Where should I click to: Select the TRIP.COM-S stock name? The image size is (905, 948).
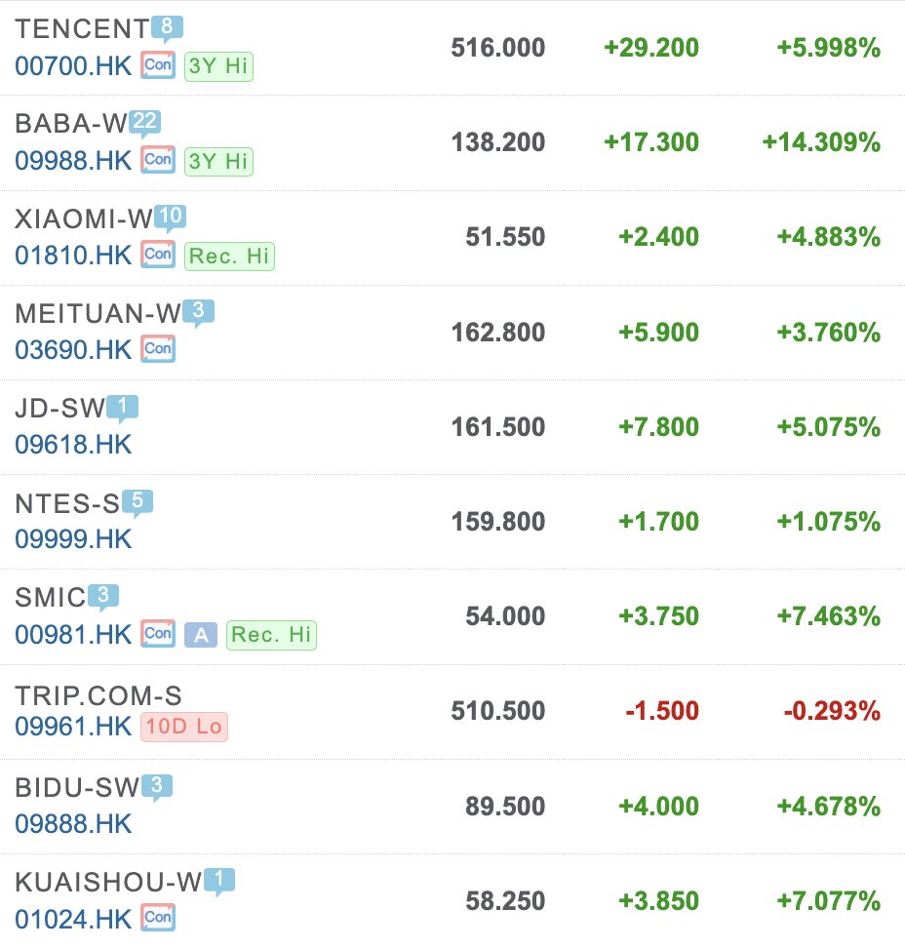[98, 696]
